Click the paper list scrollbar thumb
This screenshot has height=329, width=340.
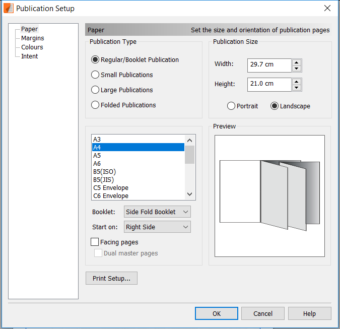[x=189, y=154]
